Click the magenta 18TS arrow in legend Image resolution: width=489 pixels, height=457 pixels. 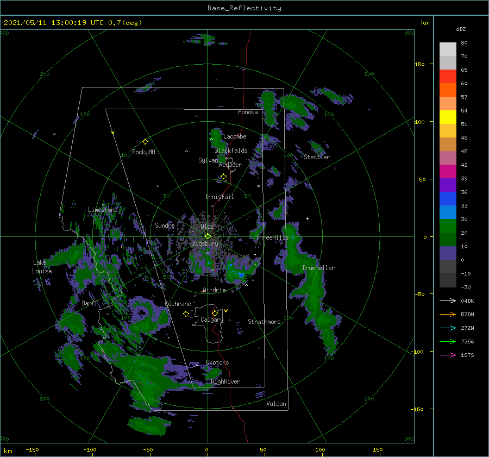pos(448,355)
